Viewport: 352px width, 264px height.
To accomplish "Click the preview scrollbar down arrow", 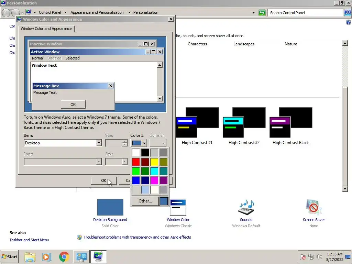I will 159,98.
